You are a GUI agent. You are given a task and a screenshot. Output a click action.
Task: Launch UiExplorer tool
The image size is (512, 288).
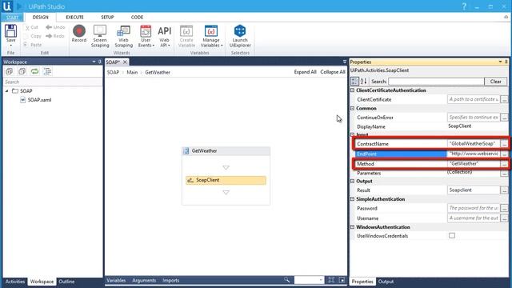[x=240, y=36]
